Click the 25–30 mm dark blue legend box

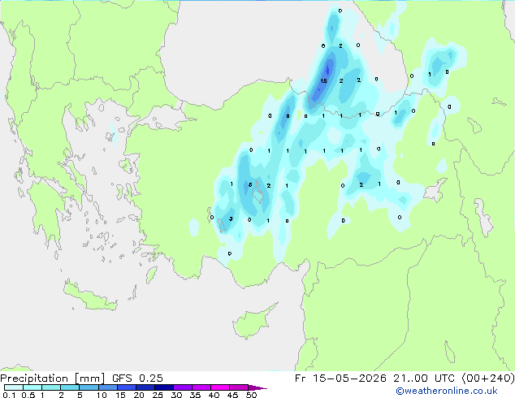click(x=164, y=387)
